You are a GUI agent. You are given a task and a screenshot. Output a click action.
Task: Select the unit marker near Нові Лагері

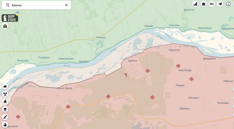click(178, 66)
